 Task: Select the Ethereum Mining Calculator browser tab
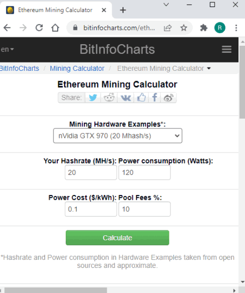56,10
